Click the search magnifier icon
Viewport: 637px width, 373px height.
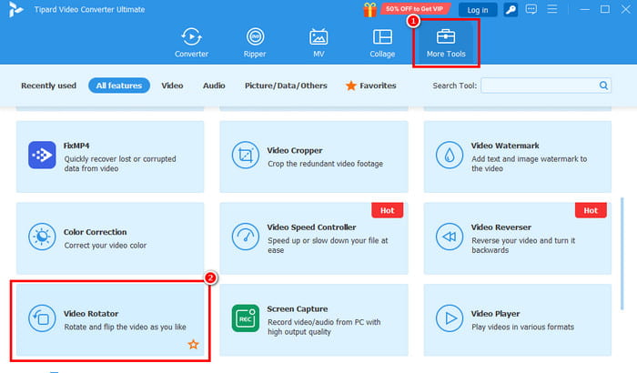(x=603, y=86)
